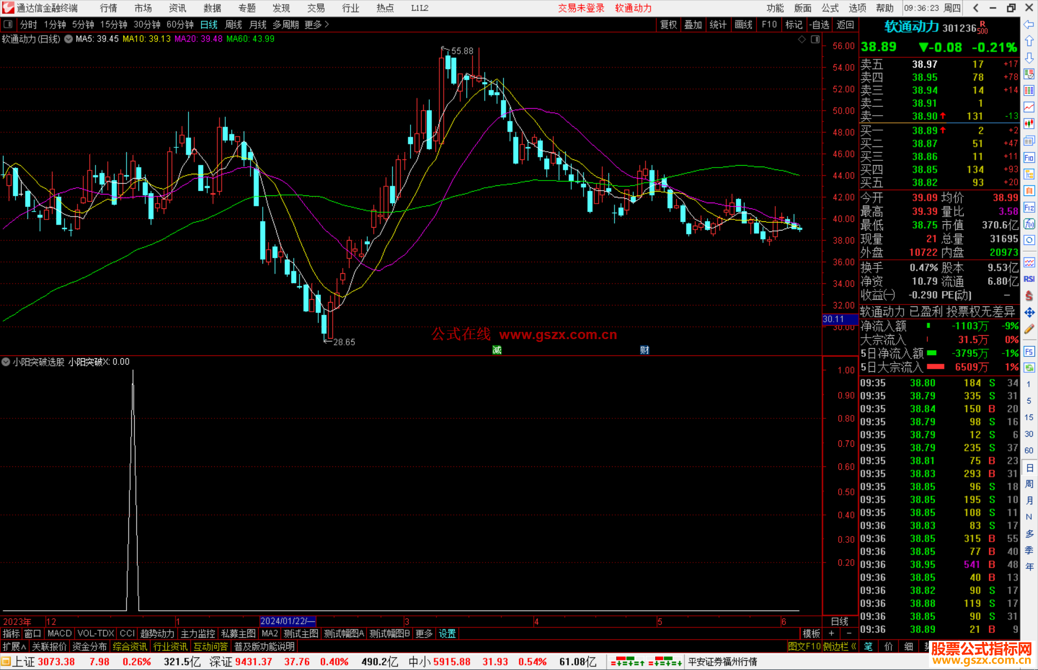This screenshot has width=1038, height=670.
Task: Click the RSI indicator icon
Action: [1029, 279]
